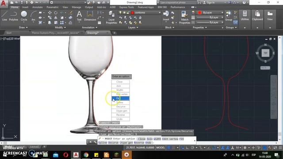Click the red contorno layer color swatch
Image resolution: width=283 pixels, height=159 pixels.
[x=132, y=13]
